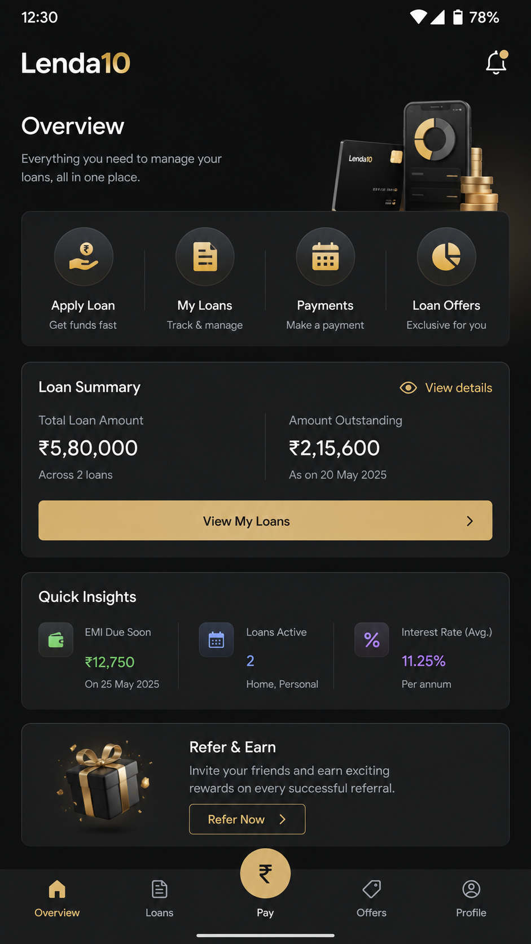This screenshot has height=944, width=531.
Task: Click the View My Loans button
Action: (265, 521)
